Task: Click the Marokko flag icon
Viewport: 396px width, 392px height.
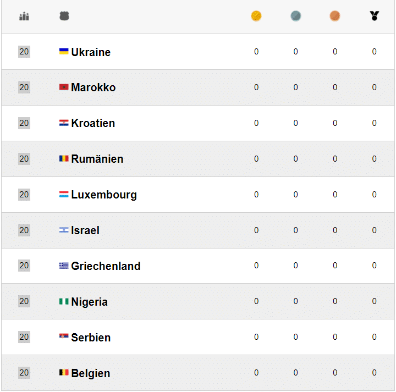Action: click(x=64, y=87)
